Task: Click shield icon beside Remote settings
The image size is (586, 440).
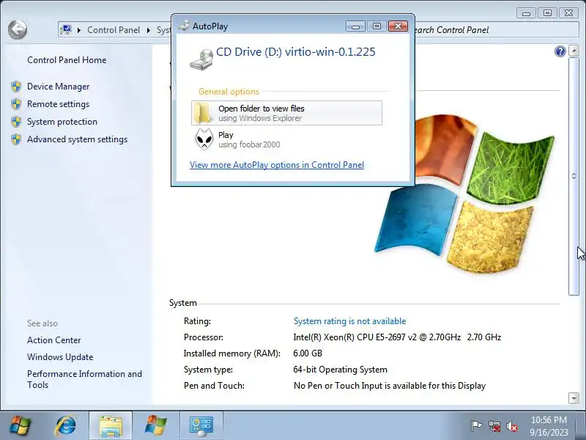Action: coord(16,104)
